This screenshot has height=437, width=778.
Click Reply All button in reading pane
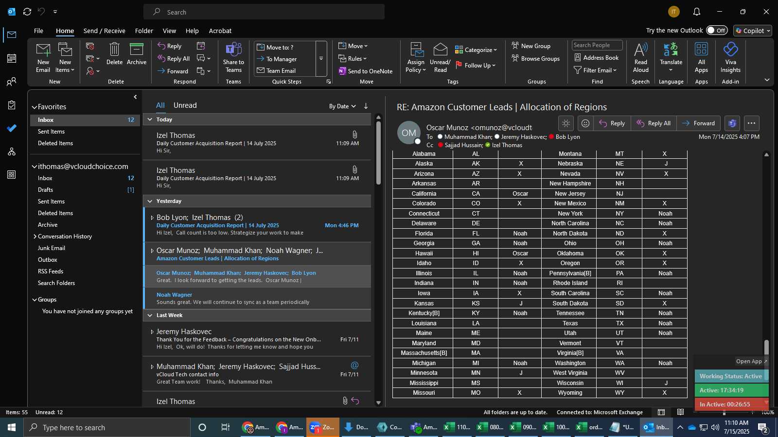[x=654, y=123]
